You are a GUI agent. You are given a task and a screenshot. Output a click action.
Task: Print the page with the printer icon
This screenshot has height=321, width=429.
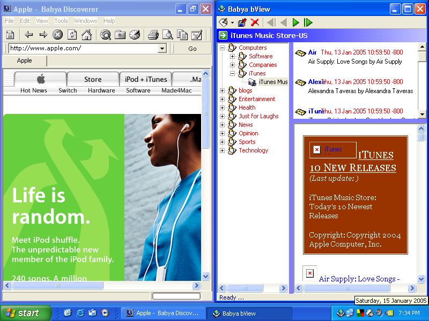(x=153, y=35)
